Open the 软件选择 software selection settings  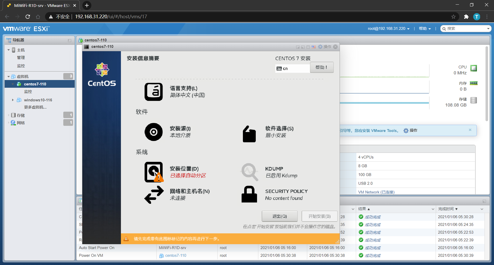coord(268,134)
